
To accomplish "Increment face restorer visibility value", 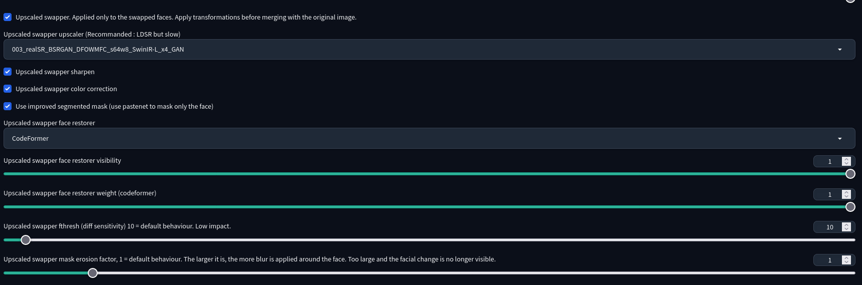I will coord(846,159).
